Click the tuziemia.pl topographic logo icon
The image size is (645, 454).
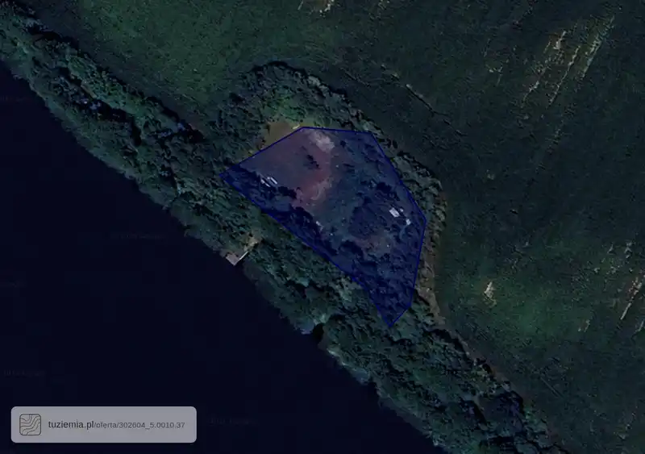30,424
